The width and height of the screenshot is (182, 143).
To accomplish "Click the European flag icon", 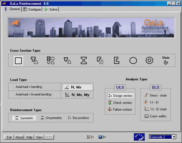I will coord(139,137).
